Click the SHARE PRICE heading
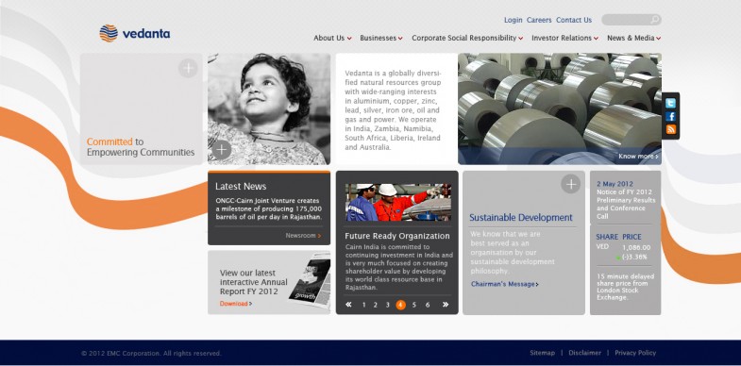741x366 pixels. [x=618, y=237]
